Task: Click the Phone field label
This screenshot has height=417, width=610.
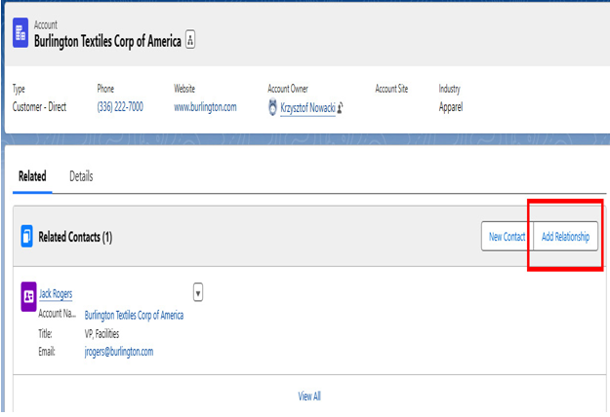Action: [105, 89]
